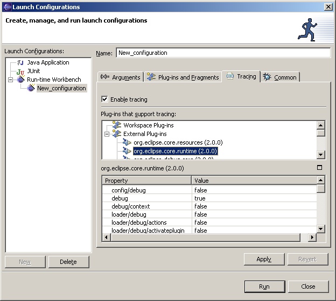Collapse the Run-time Workbench tree node
This screenshot has height=301, width=336.
click(10, 80)
